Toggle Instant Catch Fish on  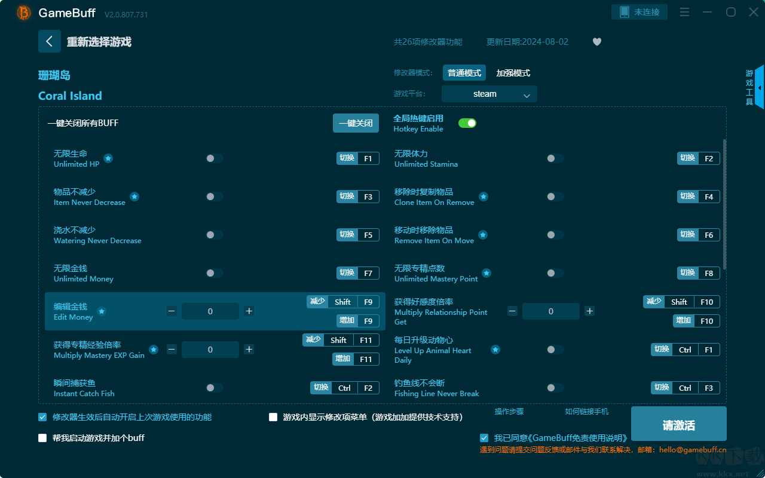(x=215, y=388)
